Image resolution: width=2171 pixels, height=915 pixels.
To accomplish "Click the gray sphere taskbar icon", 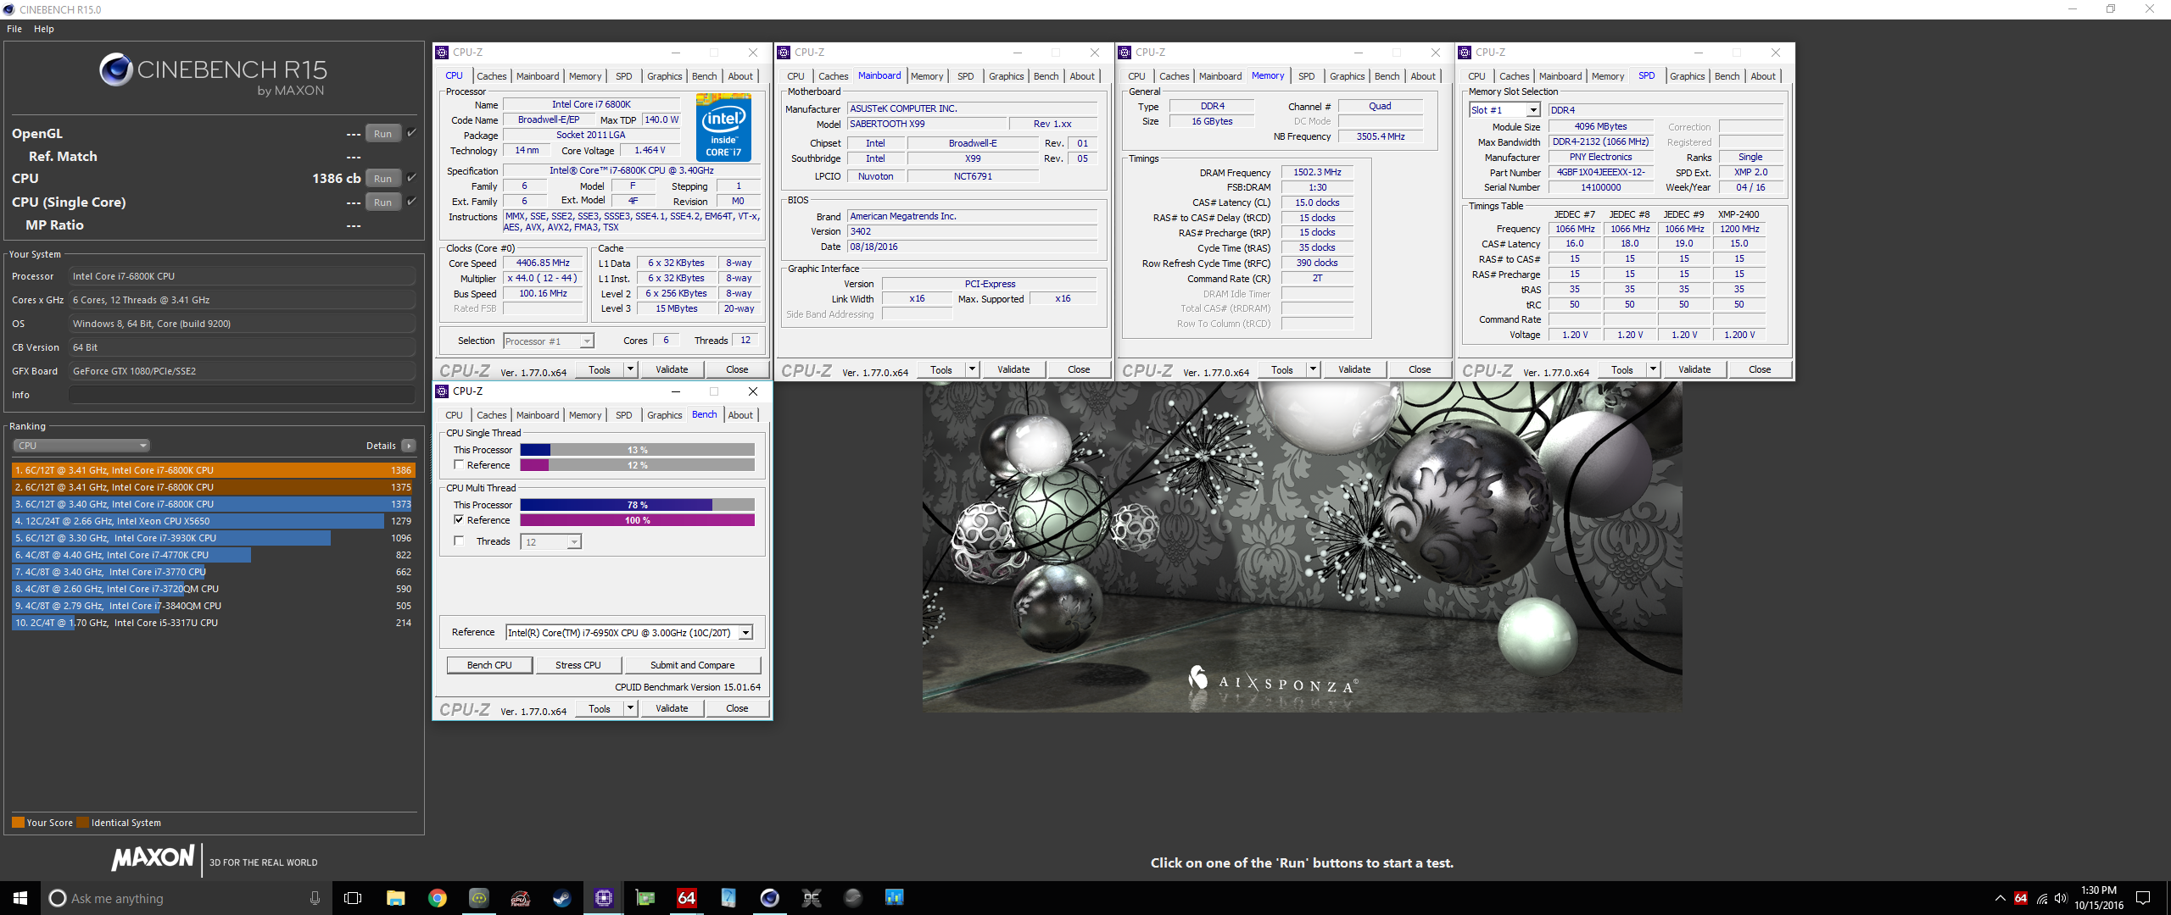I will pyautogui.click(x=852, y=898).
